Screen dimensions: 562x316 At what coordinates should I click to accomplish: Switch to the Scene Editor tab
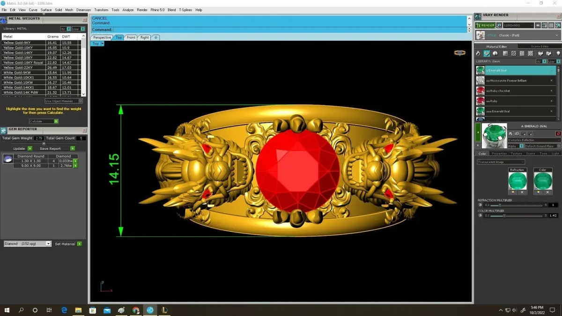point(540,46)
